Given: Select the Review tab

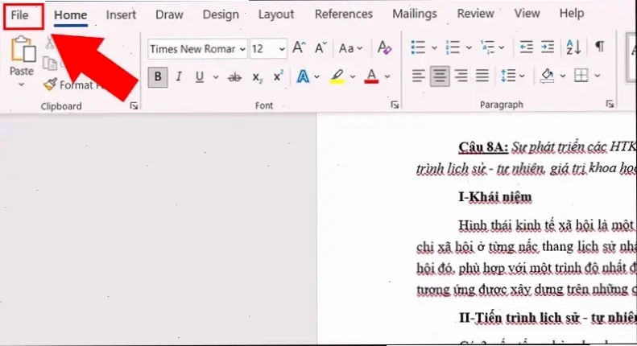Looking at the screenshot, I should point(475,14).
